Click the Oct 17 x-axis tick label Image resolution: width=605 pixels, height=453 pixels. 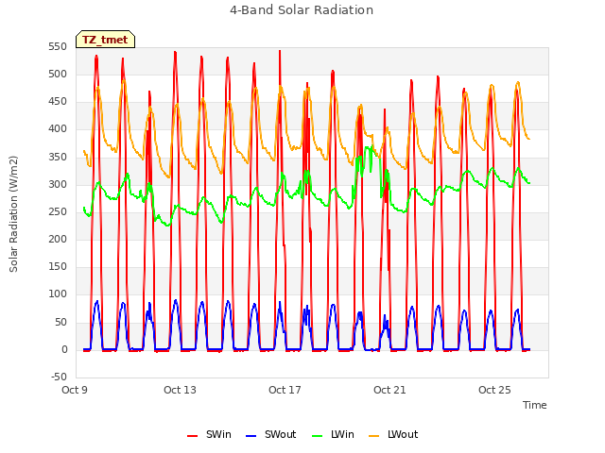coord(285,390)
